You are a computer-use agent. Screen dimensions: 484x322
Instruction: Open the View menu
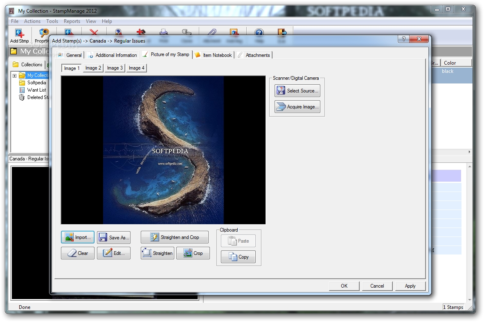coord(91,21)
